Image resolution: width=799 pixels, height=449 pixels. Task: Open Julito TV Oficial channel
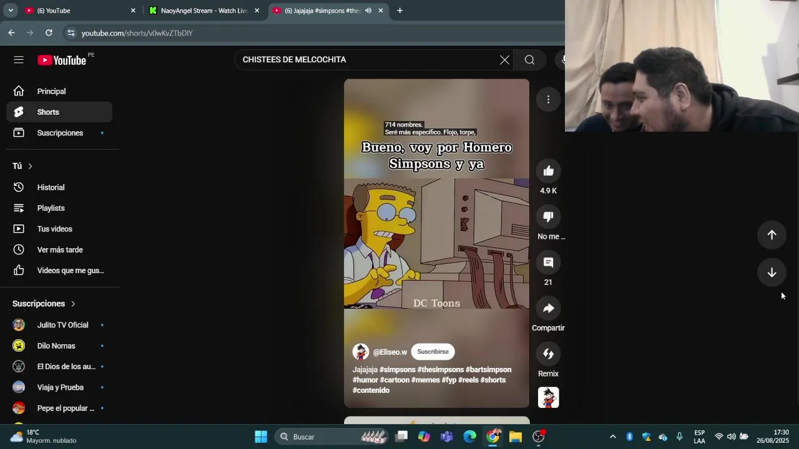click(59, 325)
